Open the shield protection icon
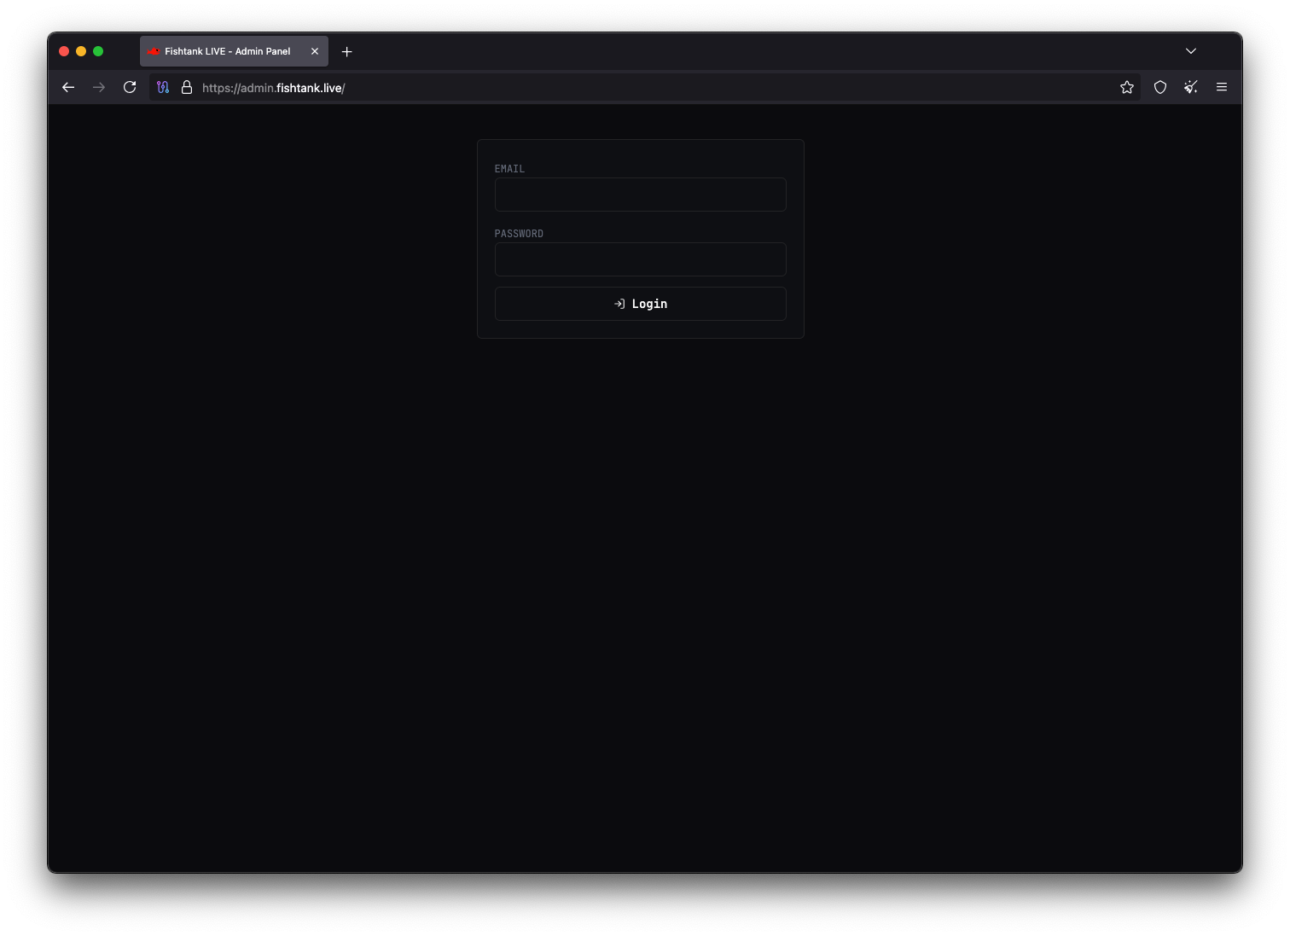 click(x=1160, y=87)
